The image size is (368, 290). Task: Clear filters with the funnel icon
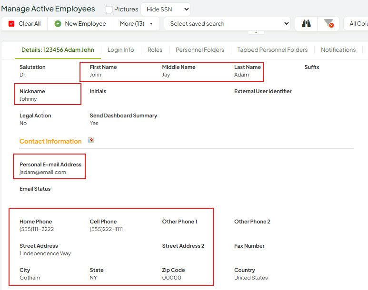coord(328,23)
